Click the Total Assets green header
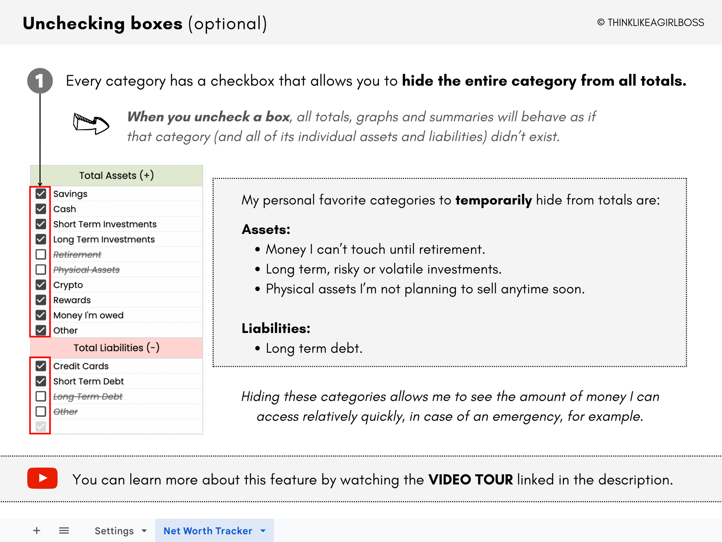This screenshot has height=542, width=722. click(x=116, y=176)
